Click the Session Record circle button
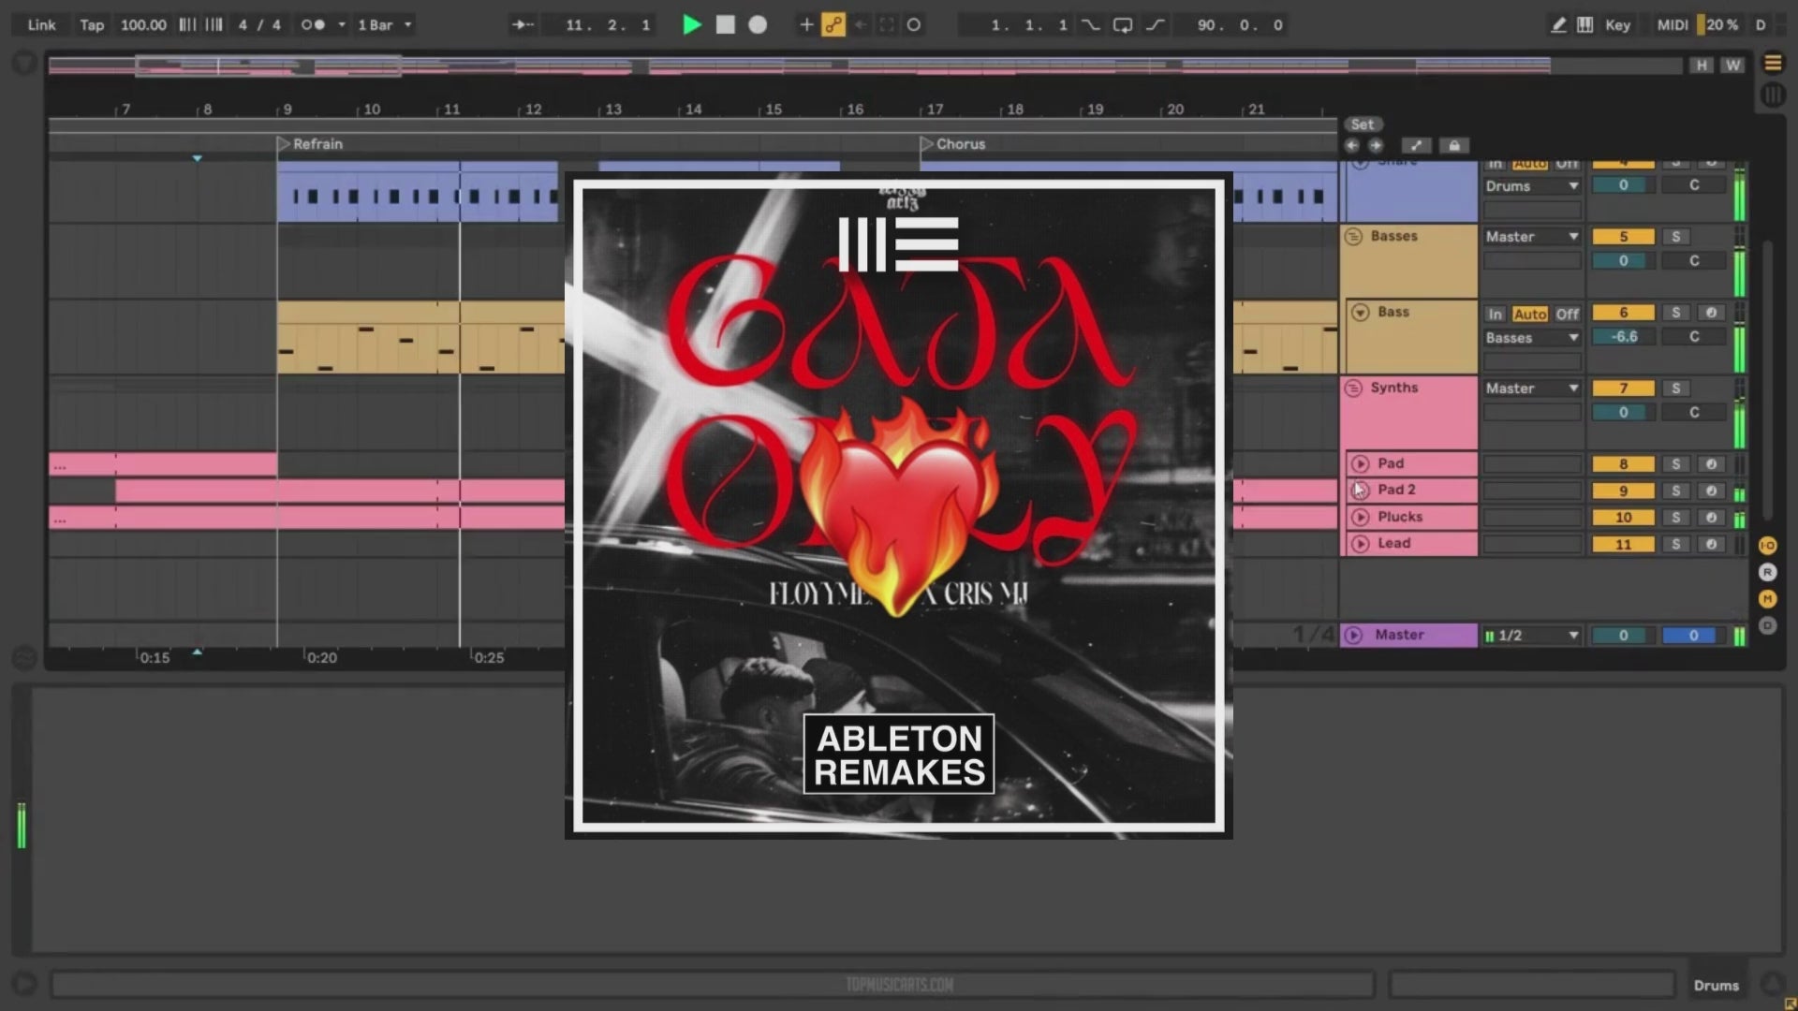The height and width of the screenshot is (1011, 1798). (x=914, y=25)
